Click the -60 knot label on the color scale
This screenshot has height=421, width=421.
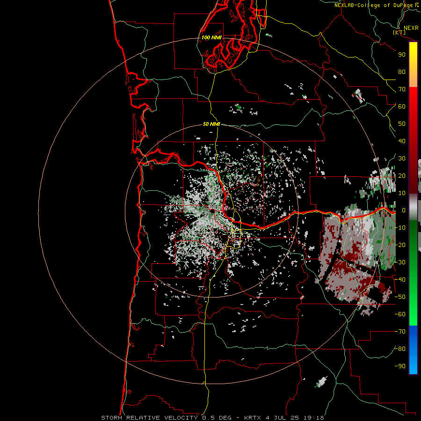pos(400,314)
